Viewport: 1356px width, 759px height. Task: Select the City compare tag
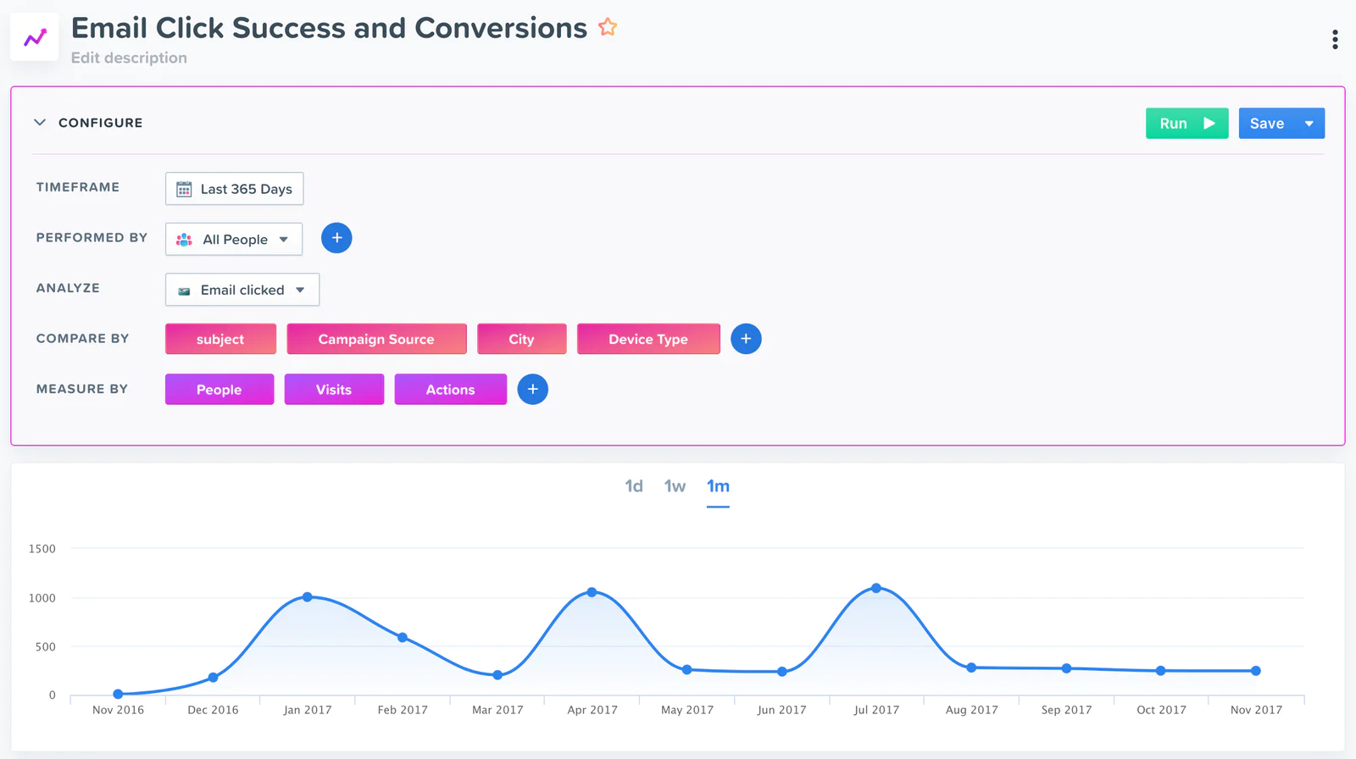pyautogui.click(x=521, y=339)
